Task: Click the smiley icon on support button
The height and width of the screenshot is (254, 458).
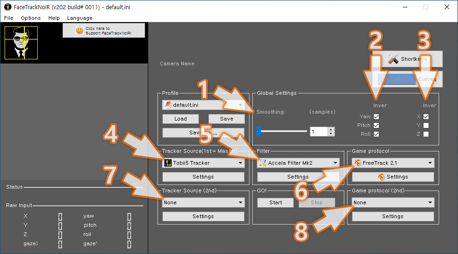Action: click(x=80, y=30)
